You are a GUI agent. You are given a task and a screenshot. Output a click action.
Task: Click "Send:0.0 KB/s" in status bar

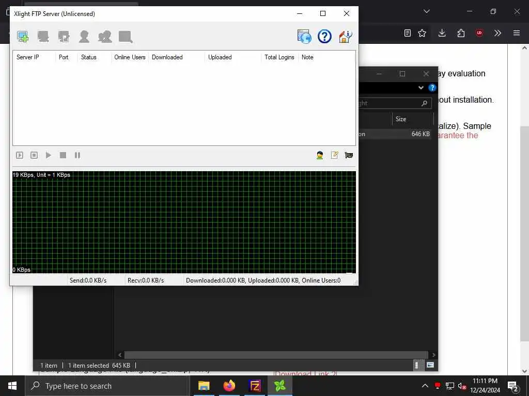(88, 280)
